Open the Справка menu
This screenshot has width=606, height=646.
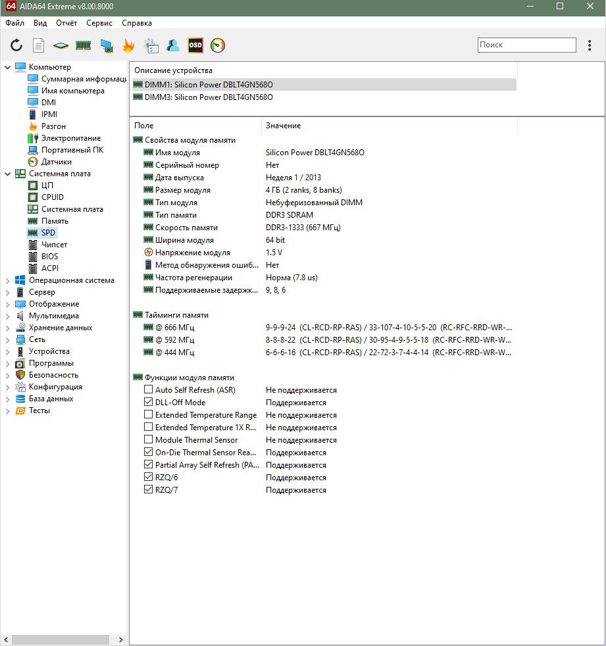pyautogui.click(x=137, y=23)
